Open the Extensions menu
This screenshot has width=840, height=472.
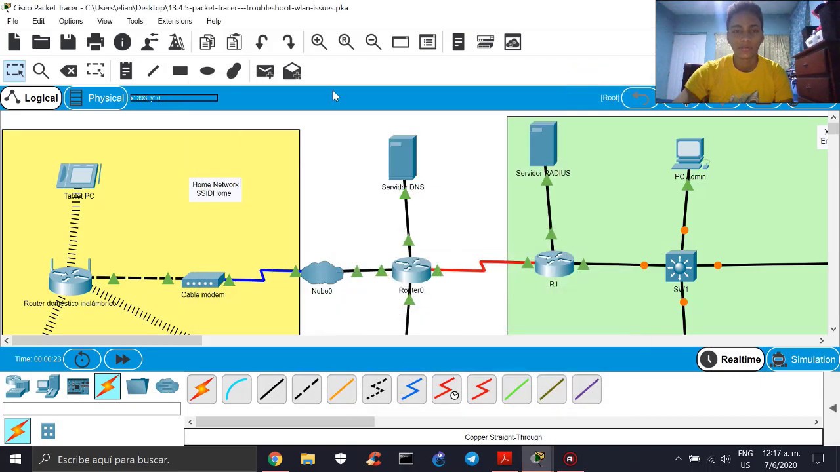coord(175,21)
